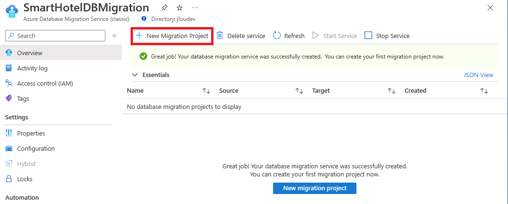
Task: Click the Refresh circular arrow icon
Action: [277, 36]
